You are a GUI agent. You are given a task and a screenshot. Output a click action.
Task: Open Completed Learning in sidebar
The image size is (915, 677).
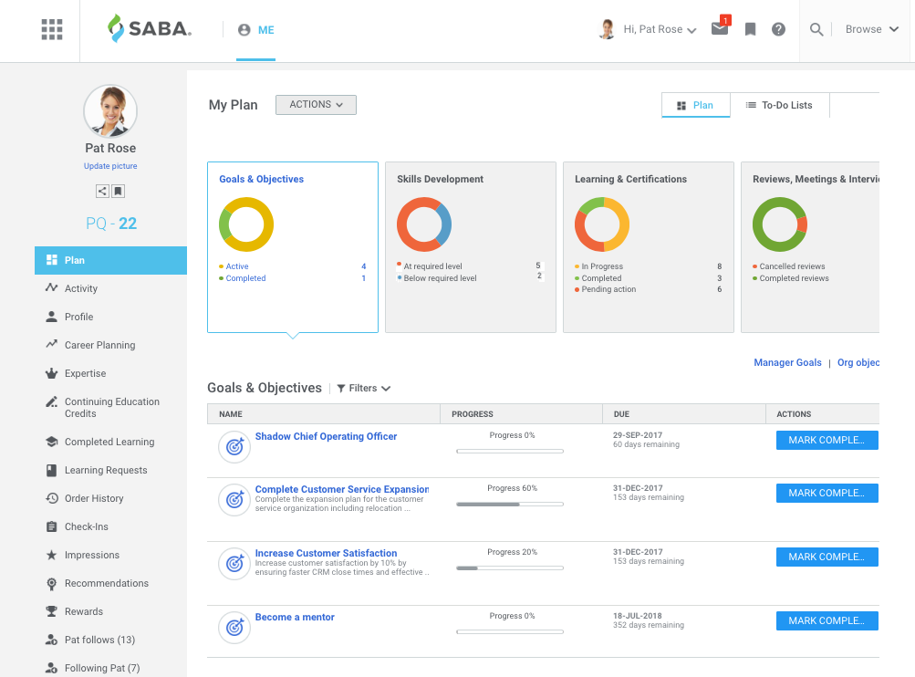(x=109, y=442)
